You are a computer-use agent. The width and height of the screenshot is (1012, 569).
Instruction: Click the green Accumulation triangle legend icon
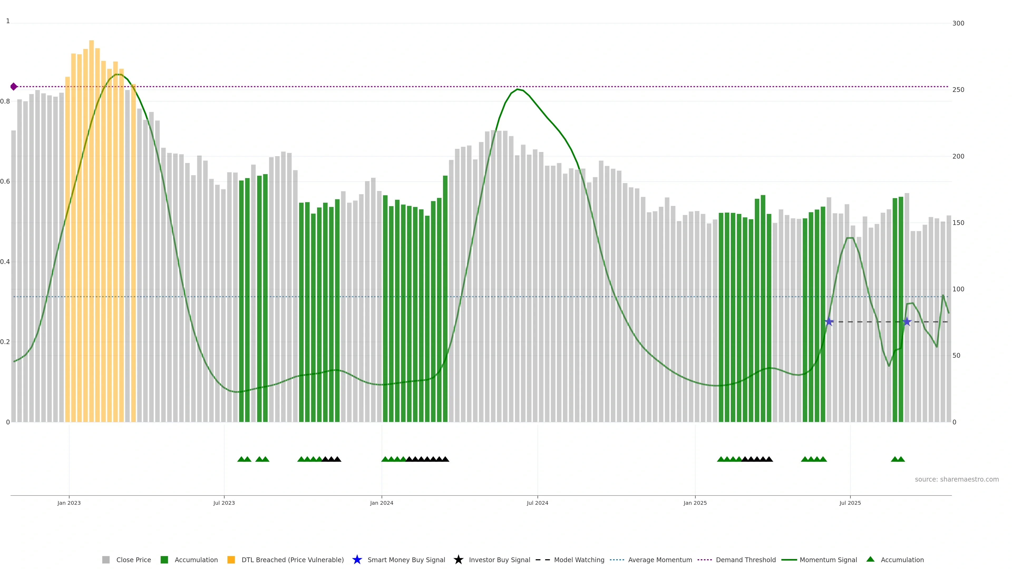pos(870,559)
